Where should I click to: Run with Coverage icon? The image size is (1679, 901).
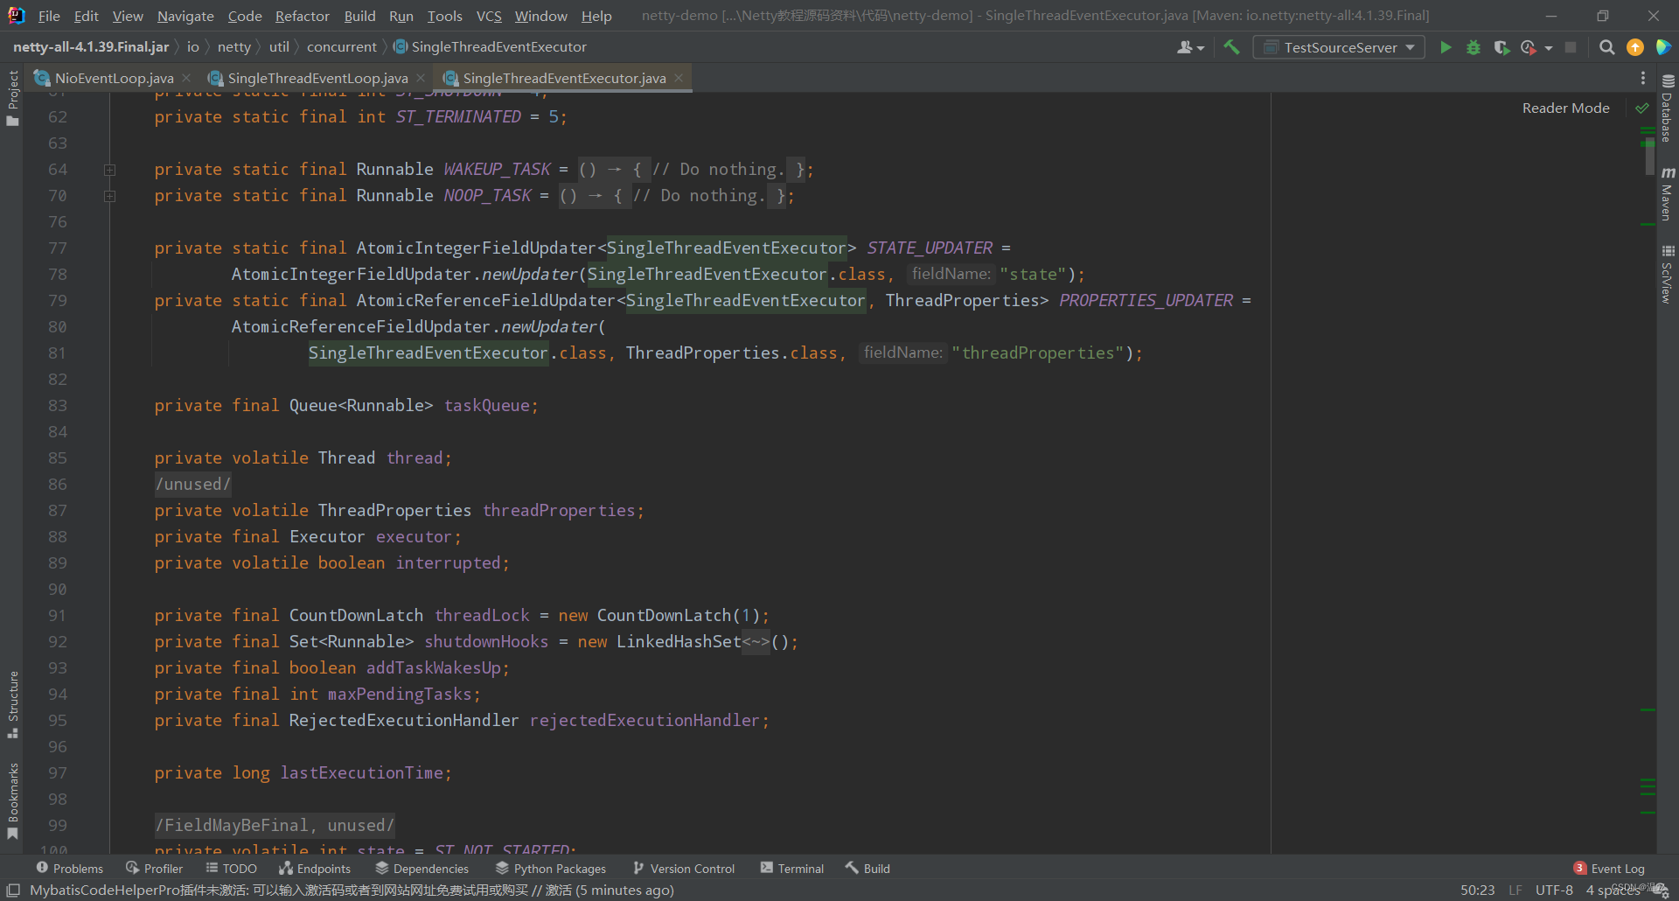(x=1501, y=47)
